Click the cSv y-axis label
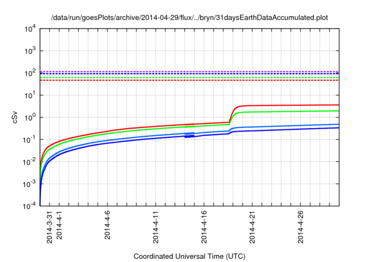This screenshot has height=262, width=374. point(15,117)
